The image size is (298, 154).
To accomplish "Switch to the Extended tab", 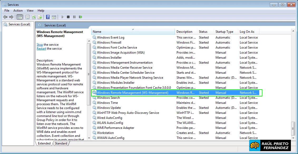I will (x=44, y=143).
